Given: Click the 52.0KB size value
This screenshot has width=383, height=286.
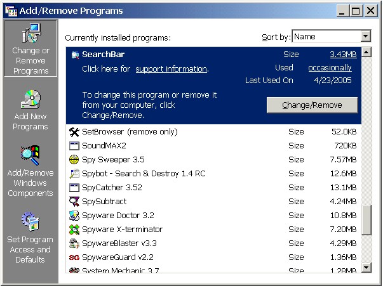Looking at the screenshot, I should tap(344, 132).
